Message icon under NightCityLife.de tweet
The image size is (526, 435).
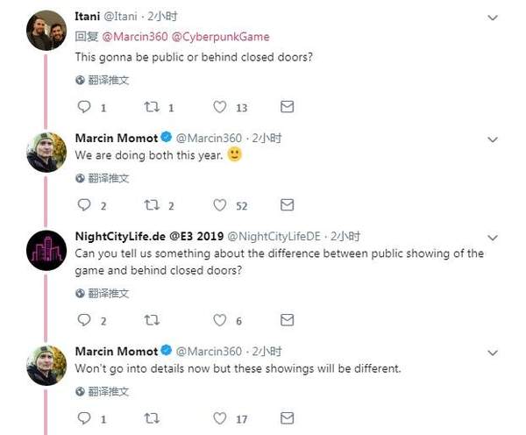coord(287,320)
